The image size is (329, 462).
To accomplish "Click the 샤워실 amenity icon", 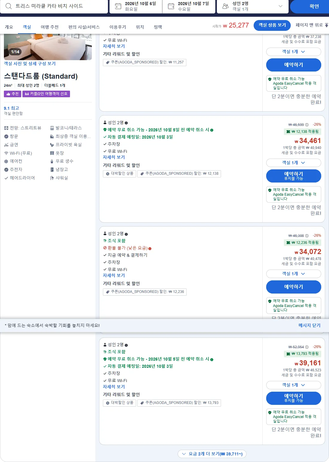I will [x=52, y=178].
